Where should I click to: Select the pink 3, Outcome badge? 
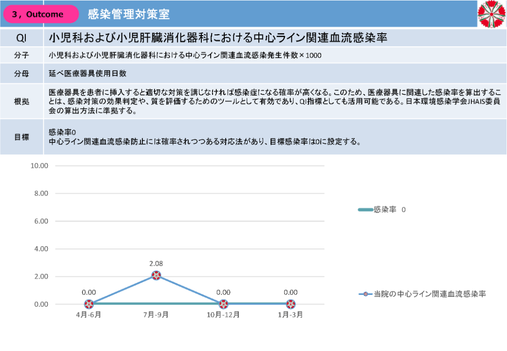point(41,14)
